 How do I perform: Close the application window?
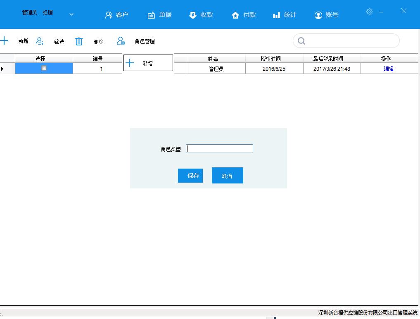[403, 11]
